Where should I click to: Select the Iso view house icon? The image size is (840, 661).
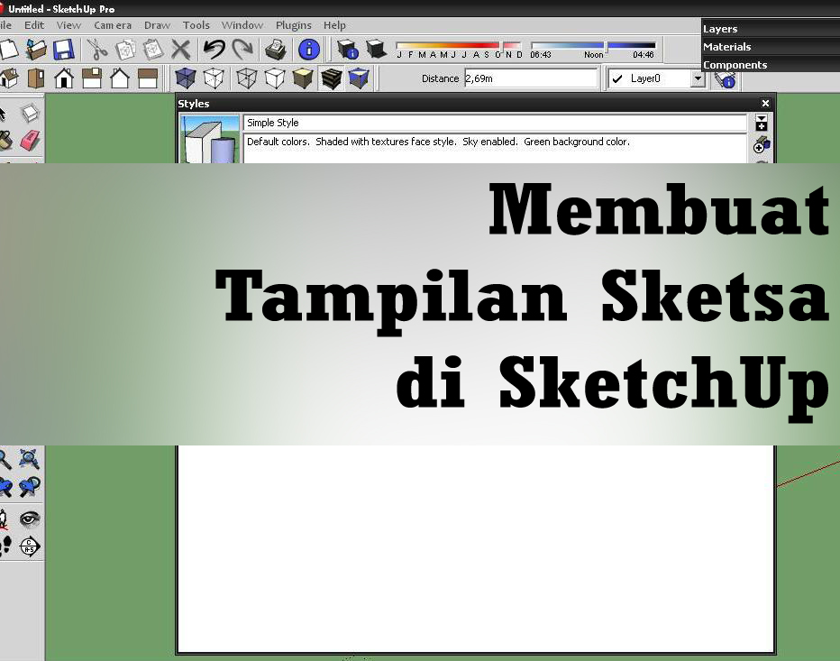point(10,78)
